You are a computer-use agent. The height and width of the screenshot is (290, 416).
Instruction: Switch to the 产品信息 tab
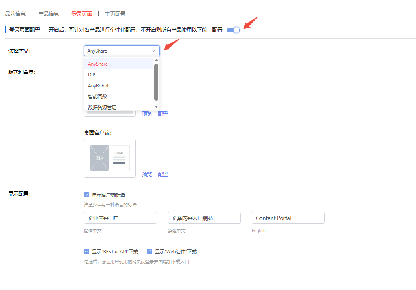click(49, 14)
